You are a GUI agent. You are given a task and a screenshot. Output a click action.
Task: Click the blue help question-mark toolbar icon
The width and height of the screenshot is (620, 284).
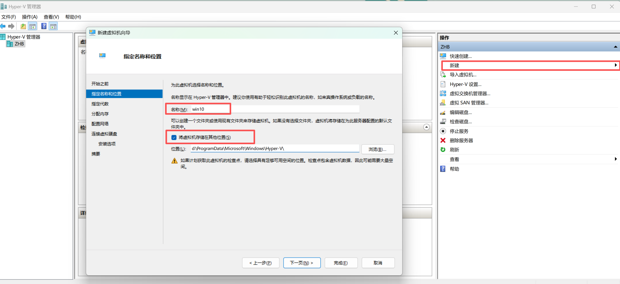44,26
